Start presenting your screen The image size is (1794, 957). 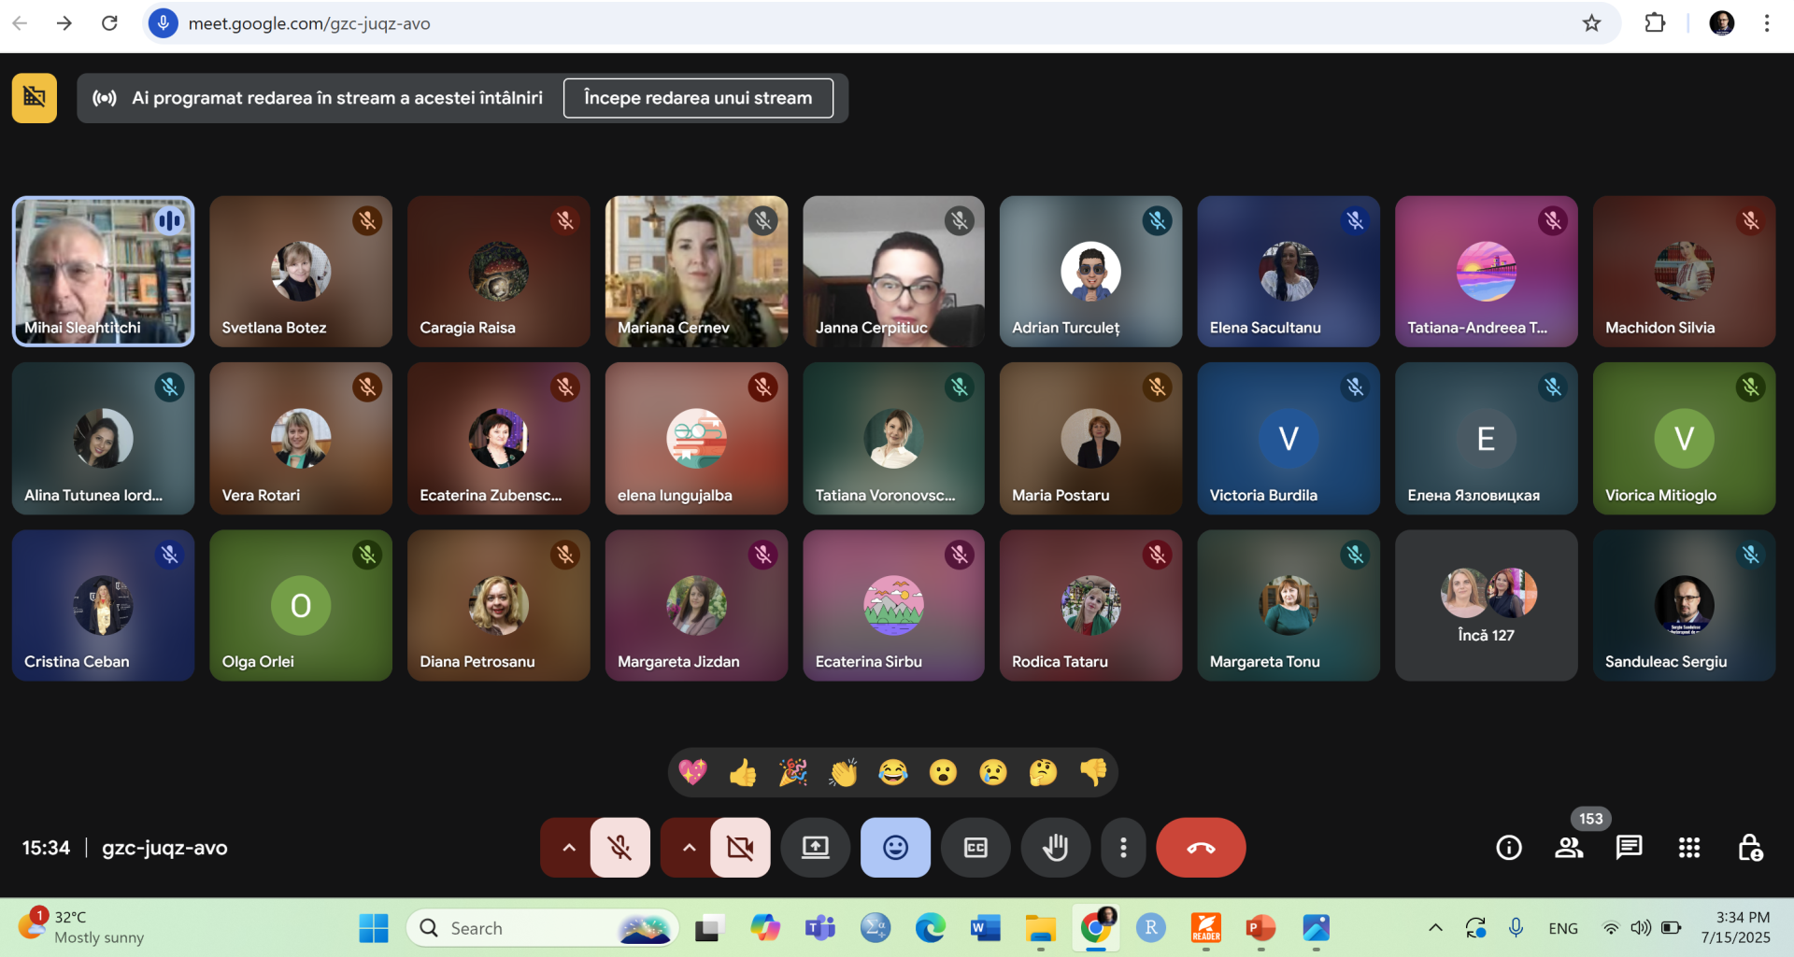(815, 848)
